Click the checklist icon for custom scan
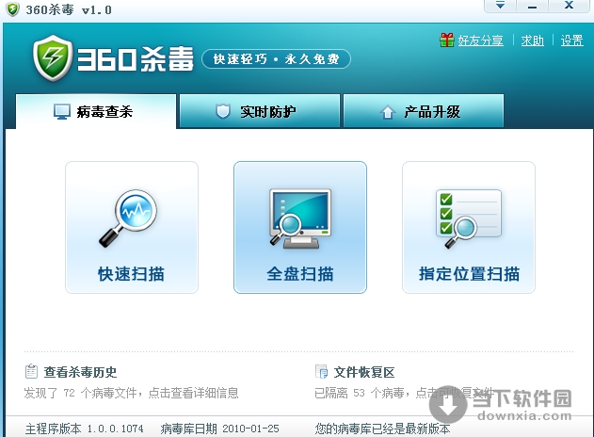The height and width of the screenshot is (437, 594). pyautogui.click(x=469, y=218)
